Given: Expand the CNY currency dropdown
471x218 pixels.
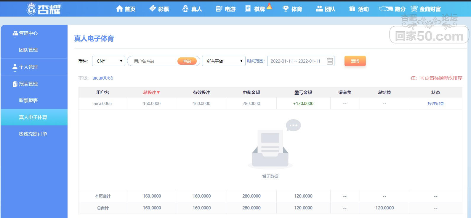Looking at the screenshot, I should [109, 61].
